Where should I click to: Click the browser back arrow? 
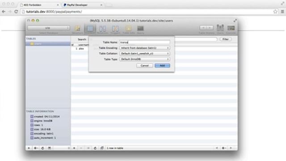tap(4, 12)
